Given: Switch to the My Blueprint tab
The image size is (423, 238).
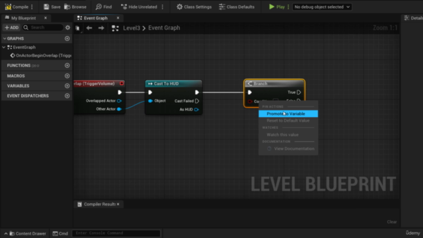Looking at the screenshot, I should [x=23, y=18].
